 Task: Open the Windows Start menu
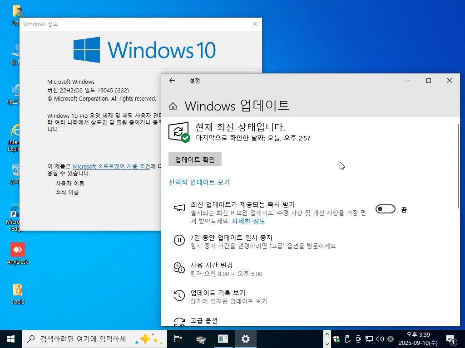click(11, 339)
